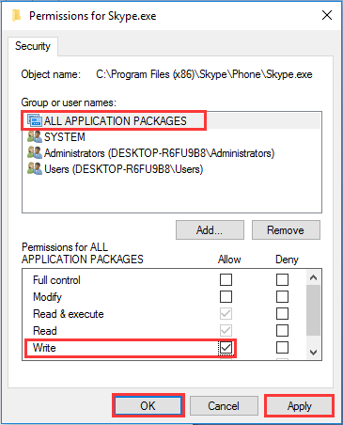Click the Remove button
This screenshot has height=425, width=343.
point(286,230)
